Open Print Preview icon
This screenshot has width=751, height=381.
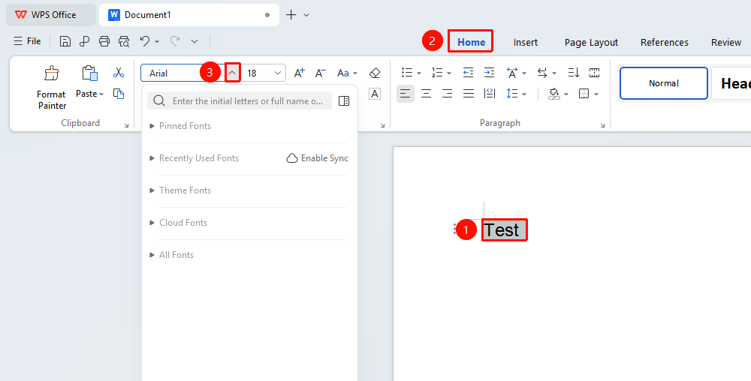[124, 41]
